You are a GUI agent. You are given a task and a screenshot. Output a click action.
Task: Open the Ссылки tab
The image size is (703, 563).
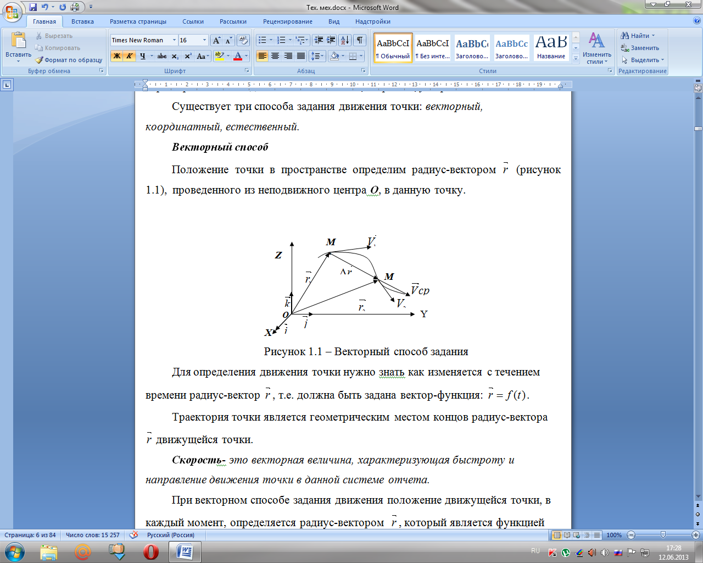[193, 21]
